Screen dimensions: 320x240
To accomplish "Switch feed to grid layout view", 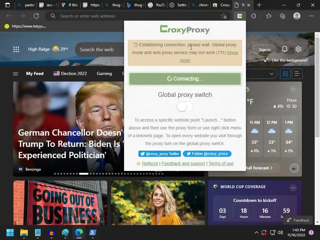I will [285, 74].
